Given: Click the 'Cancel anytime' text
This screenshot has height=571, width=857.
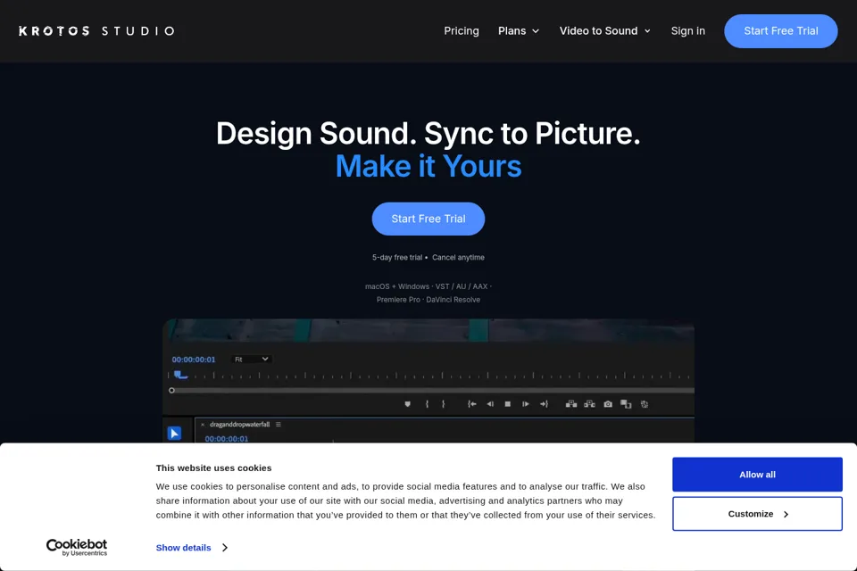Looking at the screenshot, I should [458, 257].
